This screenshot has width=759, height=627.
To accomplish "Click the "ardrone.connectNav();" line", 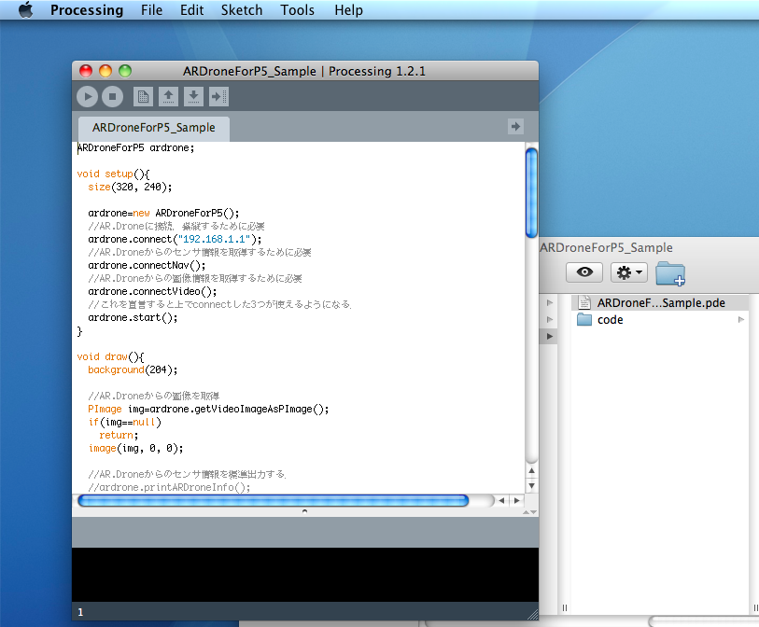I will tap(147, 266).
